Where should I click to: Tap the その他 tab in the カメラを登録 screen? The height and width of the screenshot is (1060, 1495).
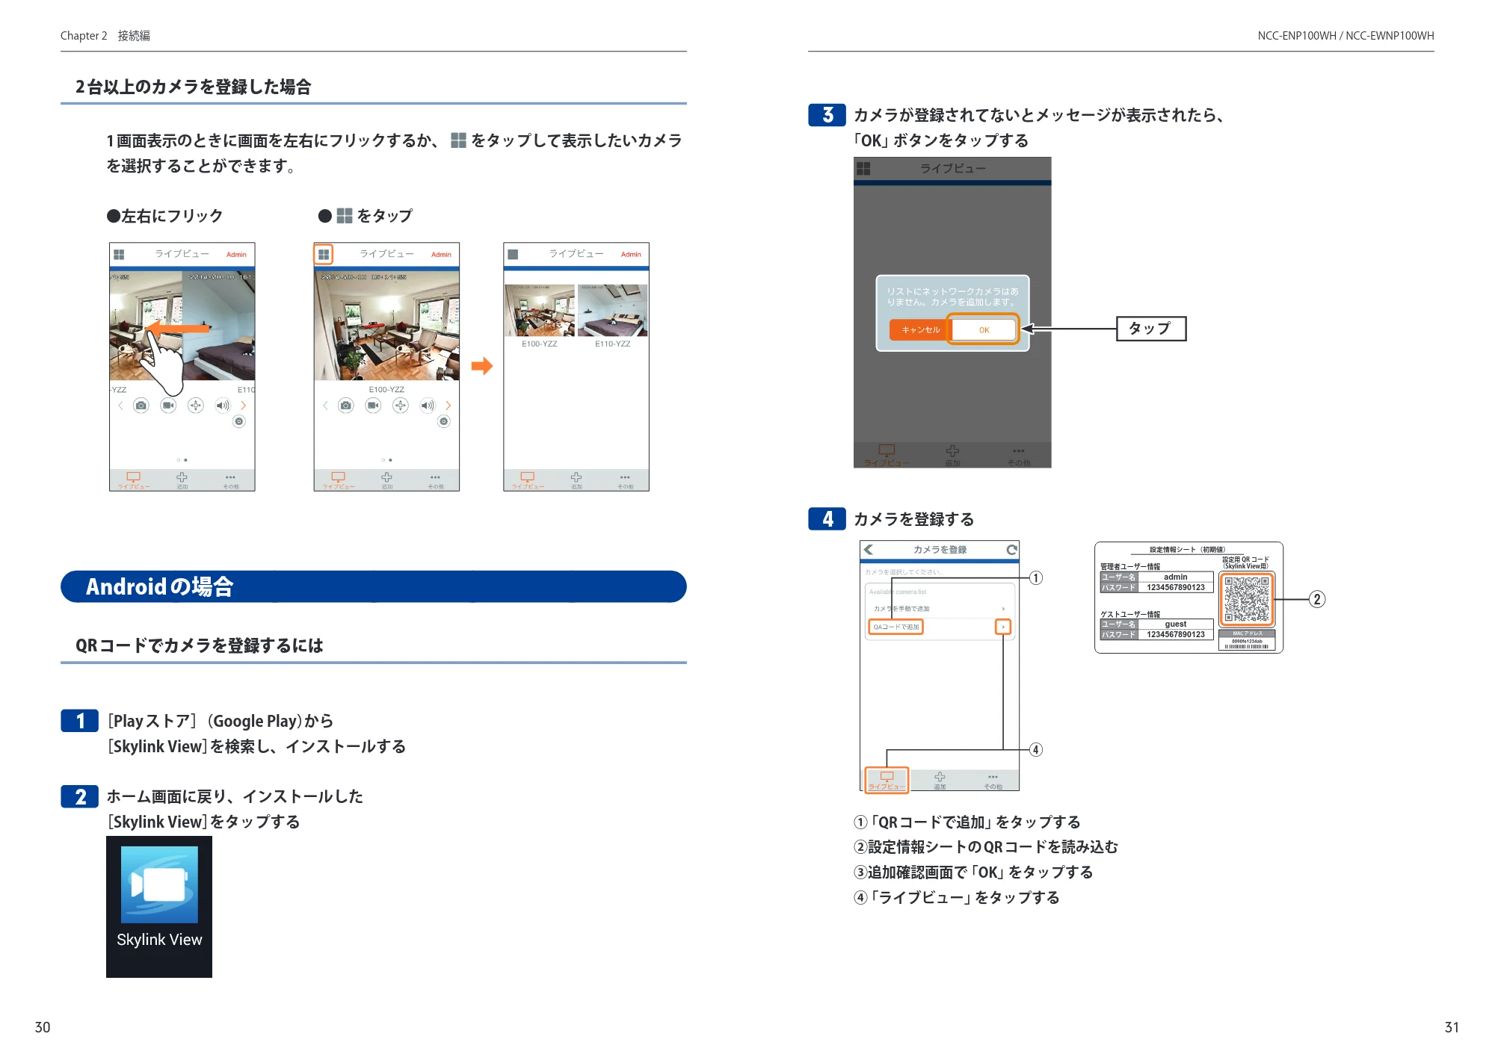tap(993, 781)
